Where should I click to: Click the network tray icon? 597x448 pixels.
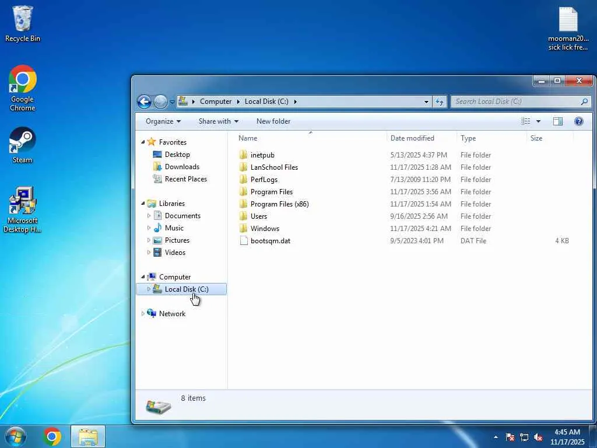[524, 437]
